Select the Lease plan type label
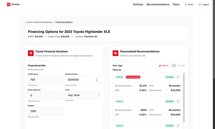 [x=182, y=66]
